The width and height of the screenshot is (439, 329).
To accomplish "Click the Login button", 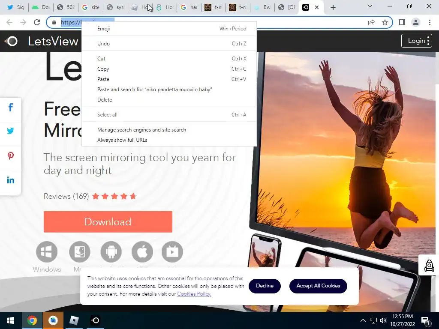I will 416,41.
